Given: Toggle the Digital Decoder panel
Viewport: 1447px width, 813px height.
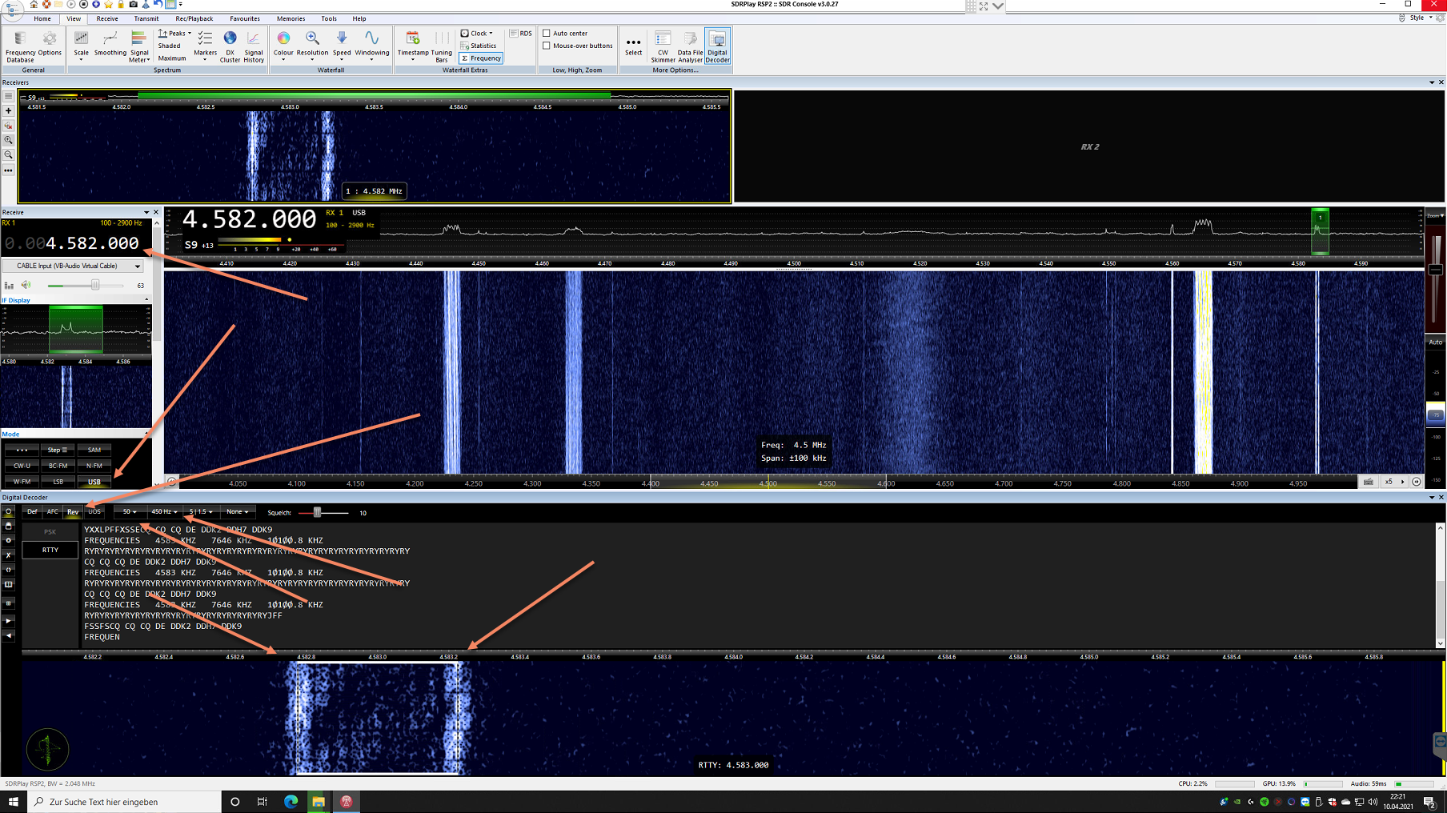Looking at the screenshot, I should (x=717, y=46).
